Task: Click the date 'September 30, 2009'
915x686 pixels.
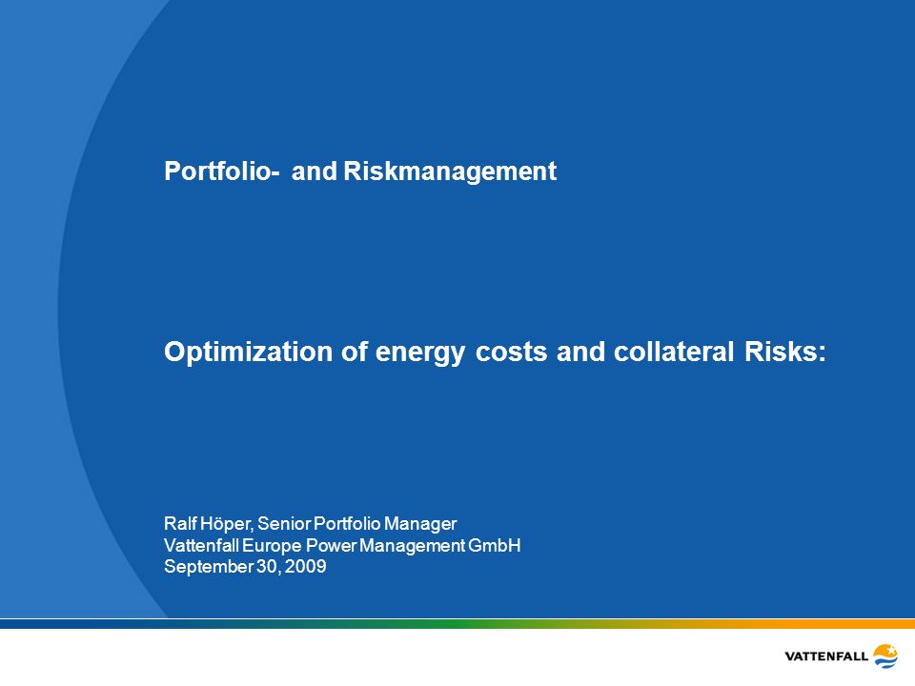Action: (245, 566)
